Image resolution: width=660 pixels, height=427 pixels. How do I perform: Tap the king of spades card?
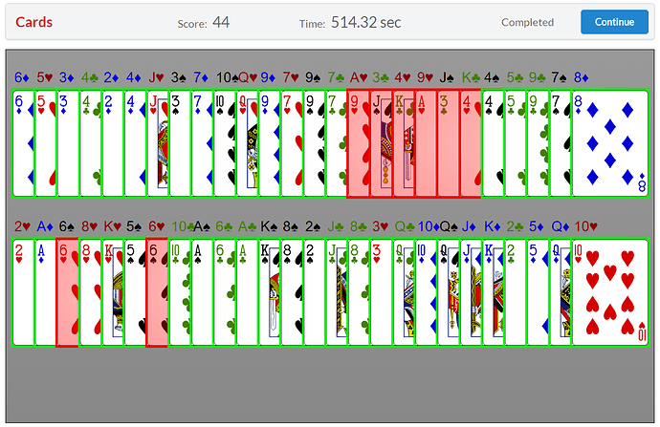tap(270, 292)
